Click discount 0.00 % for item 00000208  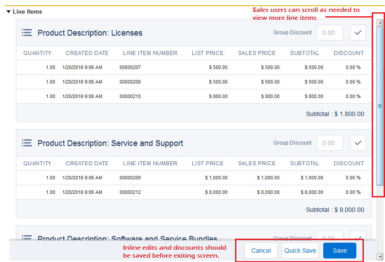(353, 82)
